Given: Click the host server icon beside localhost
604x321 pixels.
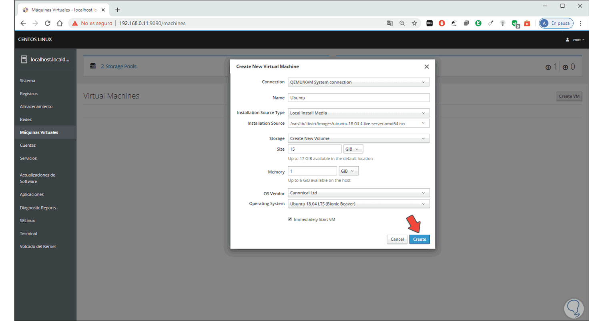Looking at the screenshot, I should (24, 60).
